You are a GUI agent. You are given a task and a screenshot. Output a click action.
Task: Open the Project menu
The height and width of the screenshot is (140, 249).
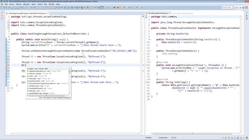[40, 4]
